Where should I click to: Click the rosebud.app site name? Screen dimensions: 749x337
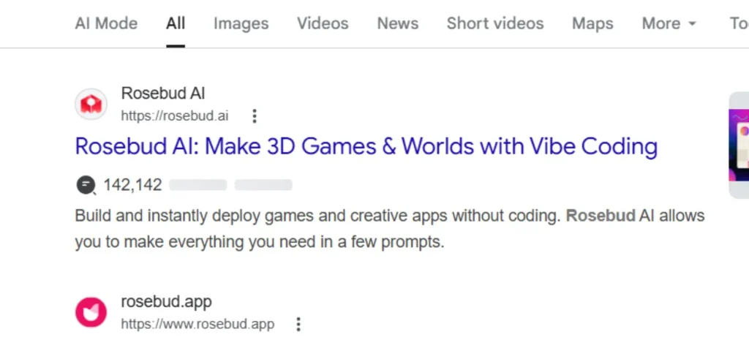click(x=166, y=302)
